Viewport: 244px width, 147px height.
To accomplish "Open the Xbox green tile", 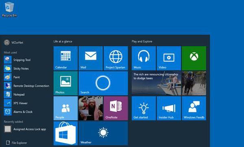I will click(194, 58).
